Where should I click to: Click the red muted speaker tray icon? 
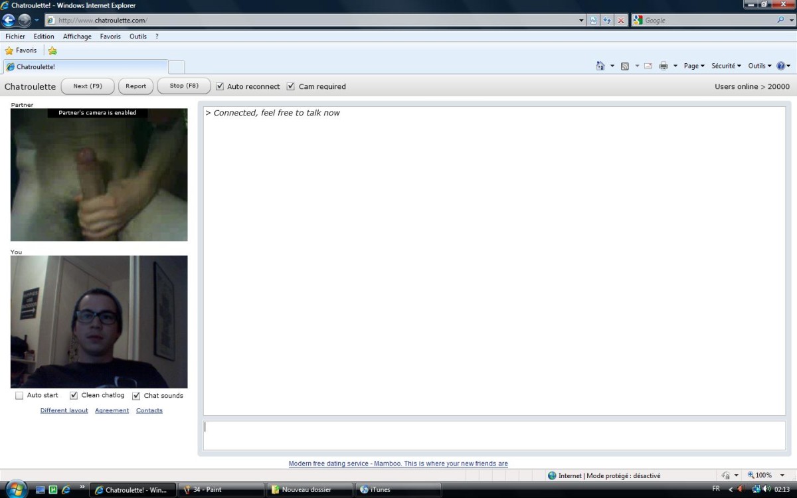pos(741,489)
